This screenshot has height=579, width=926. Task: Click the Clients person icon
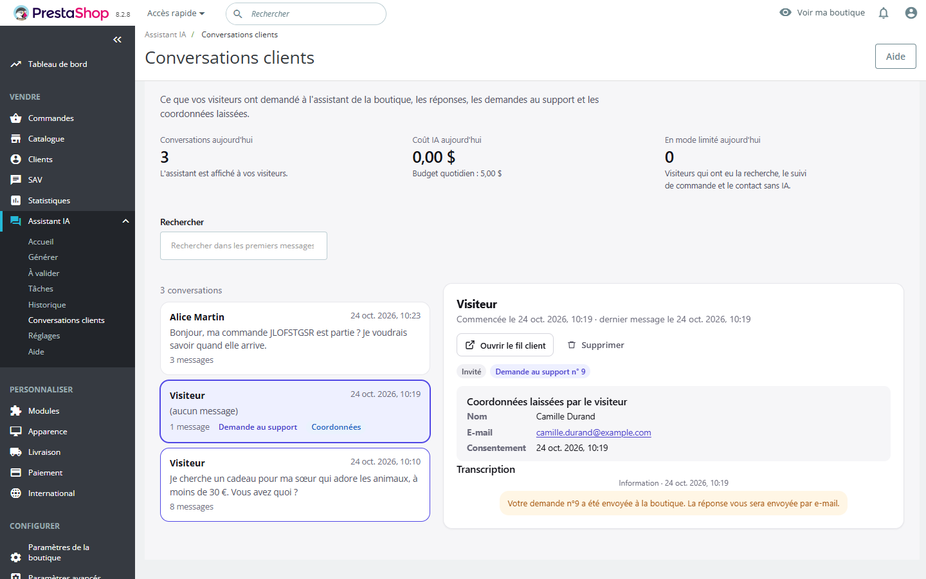pyautogui.click(x=16, y=160)
